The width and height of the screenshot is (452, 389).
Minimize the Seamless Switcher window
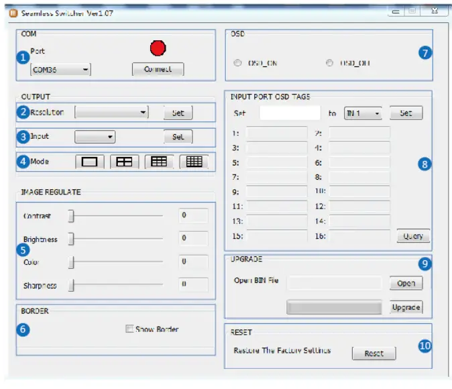click(x=396, y=11)
